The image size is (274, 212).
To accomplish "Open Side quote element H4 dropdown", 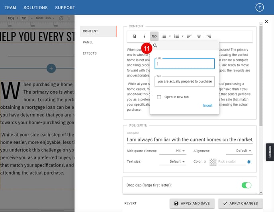I will tap(173, 151).
